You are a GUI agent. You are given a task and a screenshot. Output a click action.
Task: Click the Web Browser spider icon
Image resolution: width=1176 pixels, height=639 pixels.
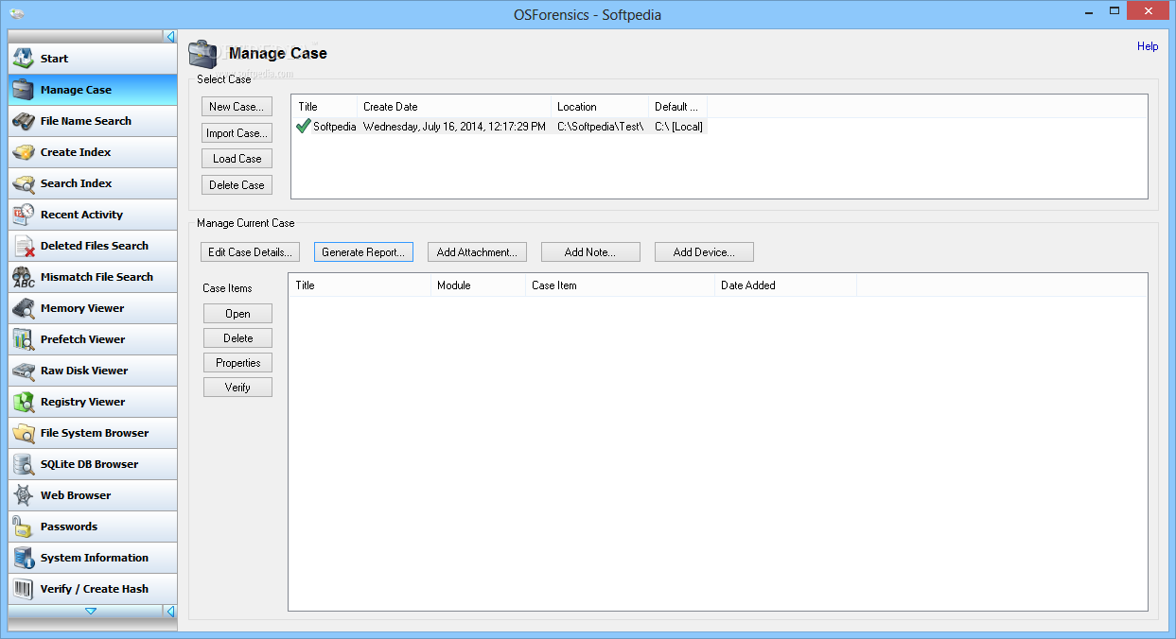24,495
